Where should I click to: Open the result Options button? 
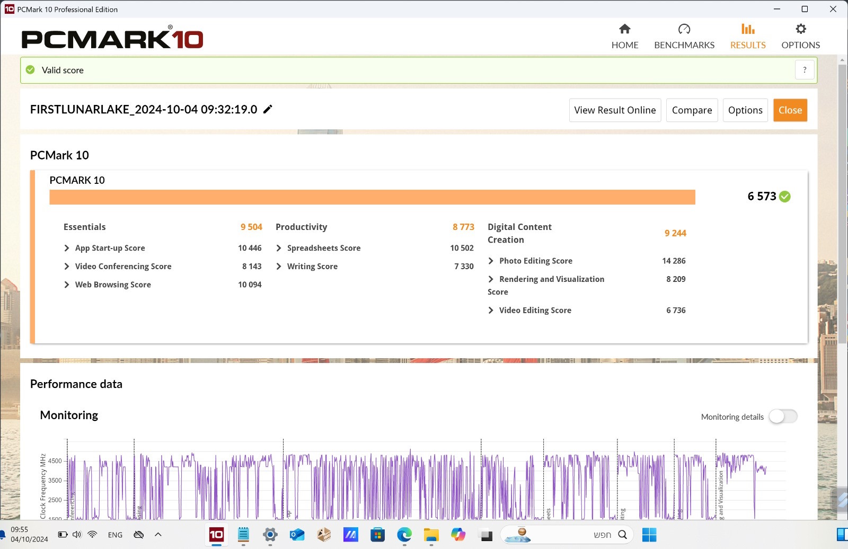tap(745, 110)
